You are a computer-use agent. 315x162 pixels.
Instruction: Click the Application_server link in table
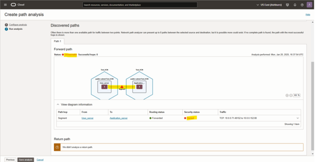(x=118, y=118)
